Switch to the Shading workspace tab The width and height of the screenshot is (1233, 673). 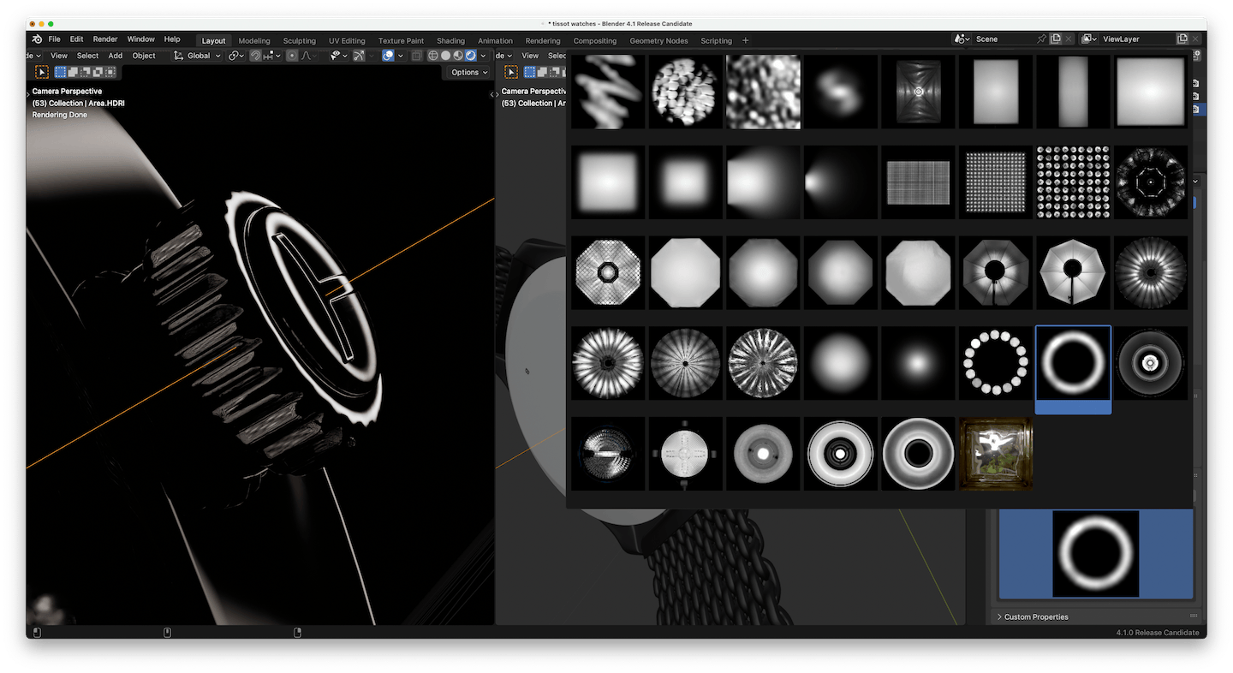[450, 40]
